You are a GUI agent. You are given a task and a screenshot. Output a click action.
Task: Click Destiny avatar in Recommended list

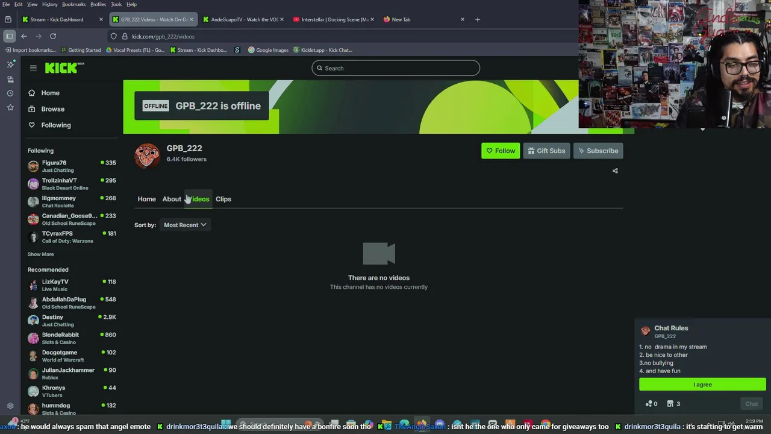click(33, 320)
